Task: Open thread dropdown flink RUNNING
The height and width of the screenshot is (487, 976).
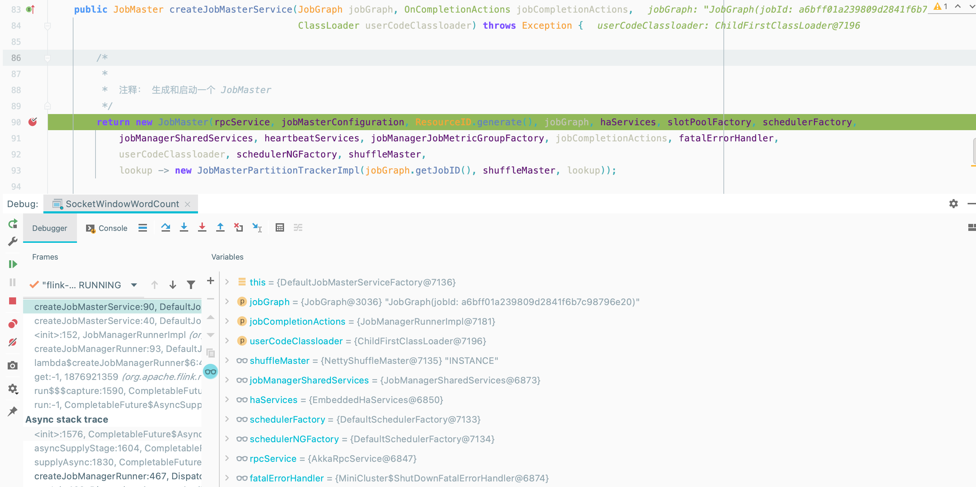Action: [83, 285]
